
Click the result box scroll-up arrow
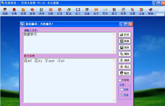114,60
